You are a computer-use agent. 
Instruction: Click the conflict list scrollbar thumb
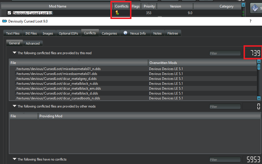[259, 67]
